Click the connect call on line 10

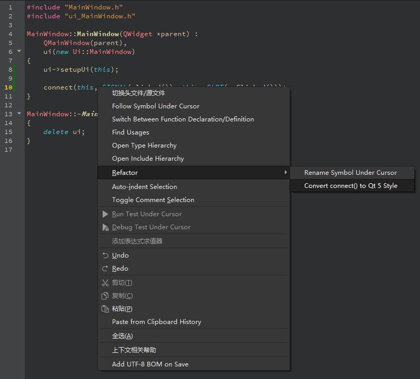(x=58, y=87)
